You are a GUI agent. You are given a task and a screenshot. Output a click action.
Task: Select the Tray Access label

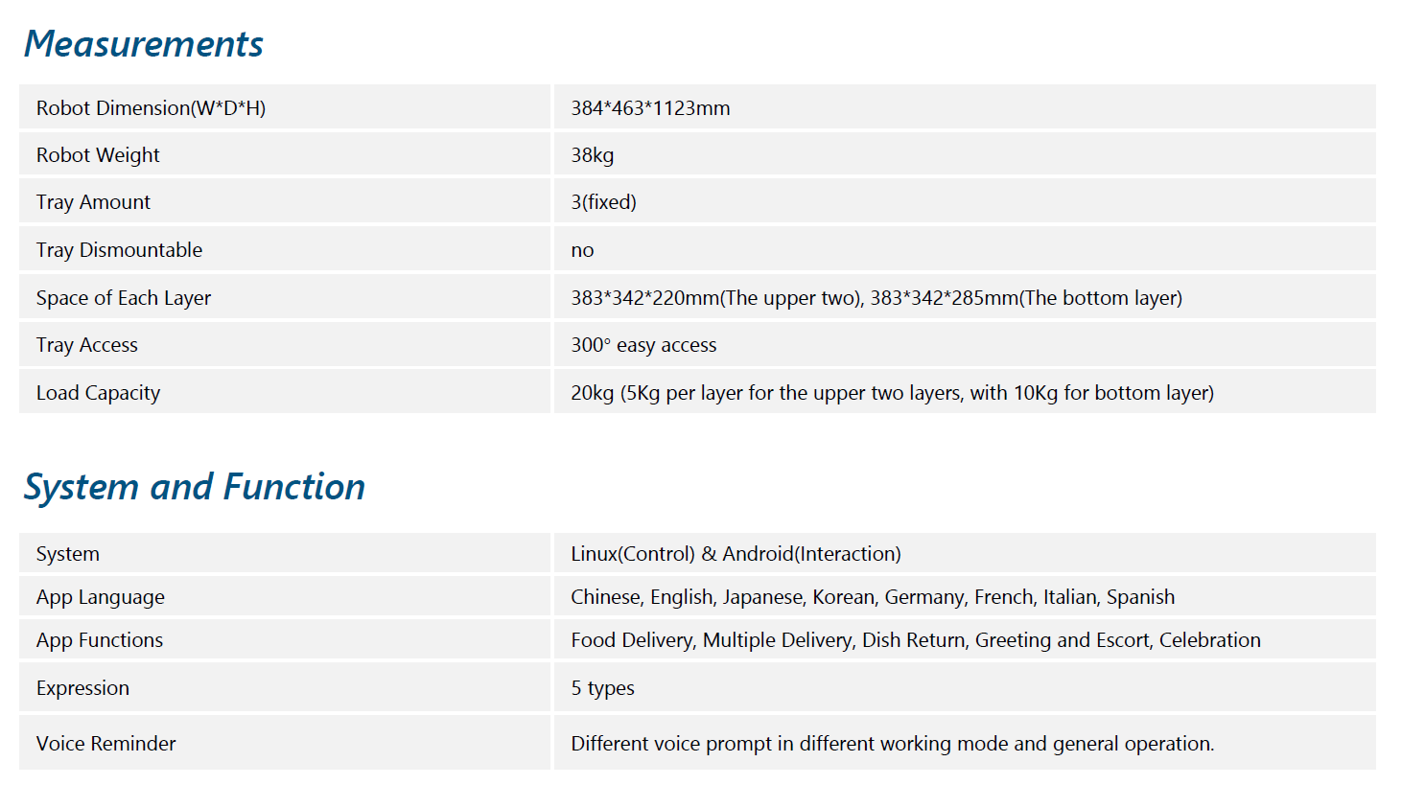[x=87, y=345]
